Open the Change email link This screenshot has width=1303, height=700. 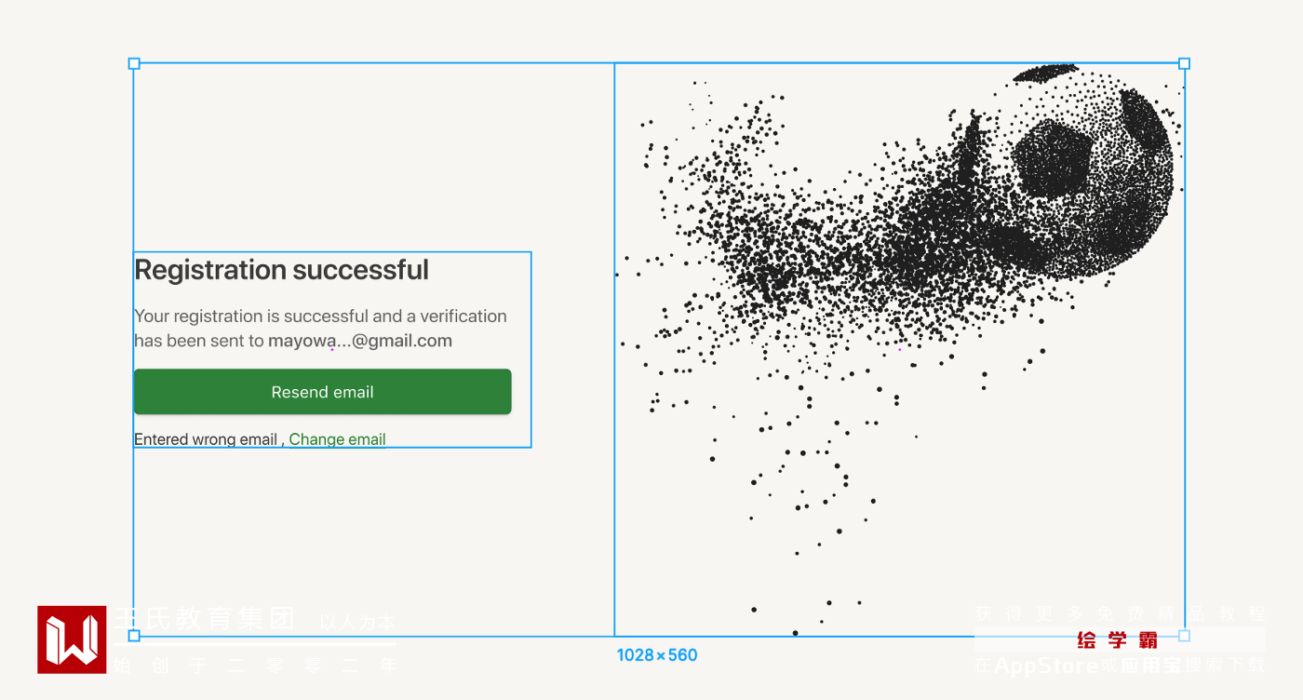pos(337,439)
